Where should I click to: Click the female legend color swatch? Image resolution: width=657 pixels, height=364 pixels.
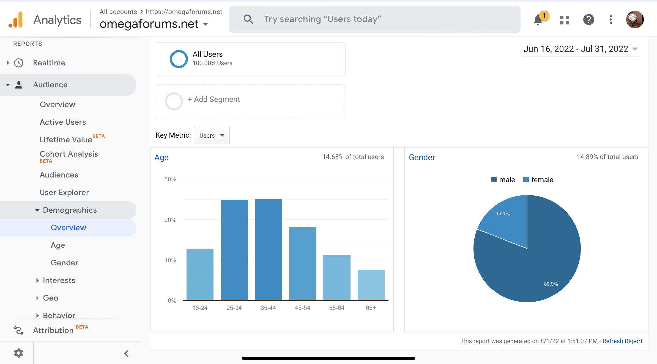coord(526,179)
